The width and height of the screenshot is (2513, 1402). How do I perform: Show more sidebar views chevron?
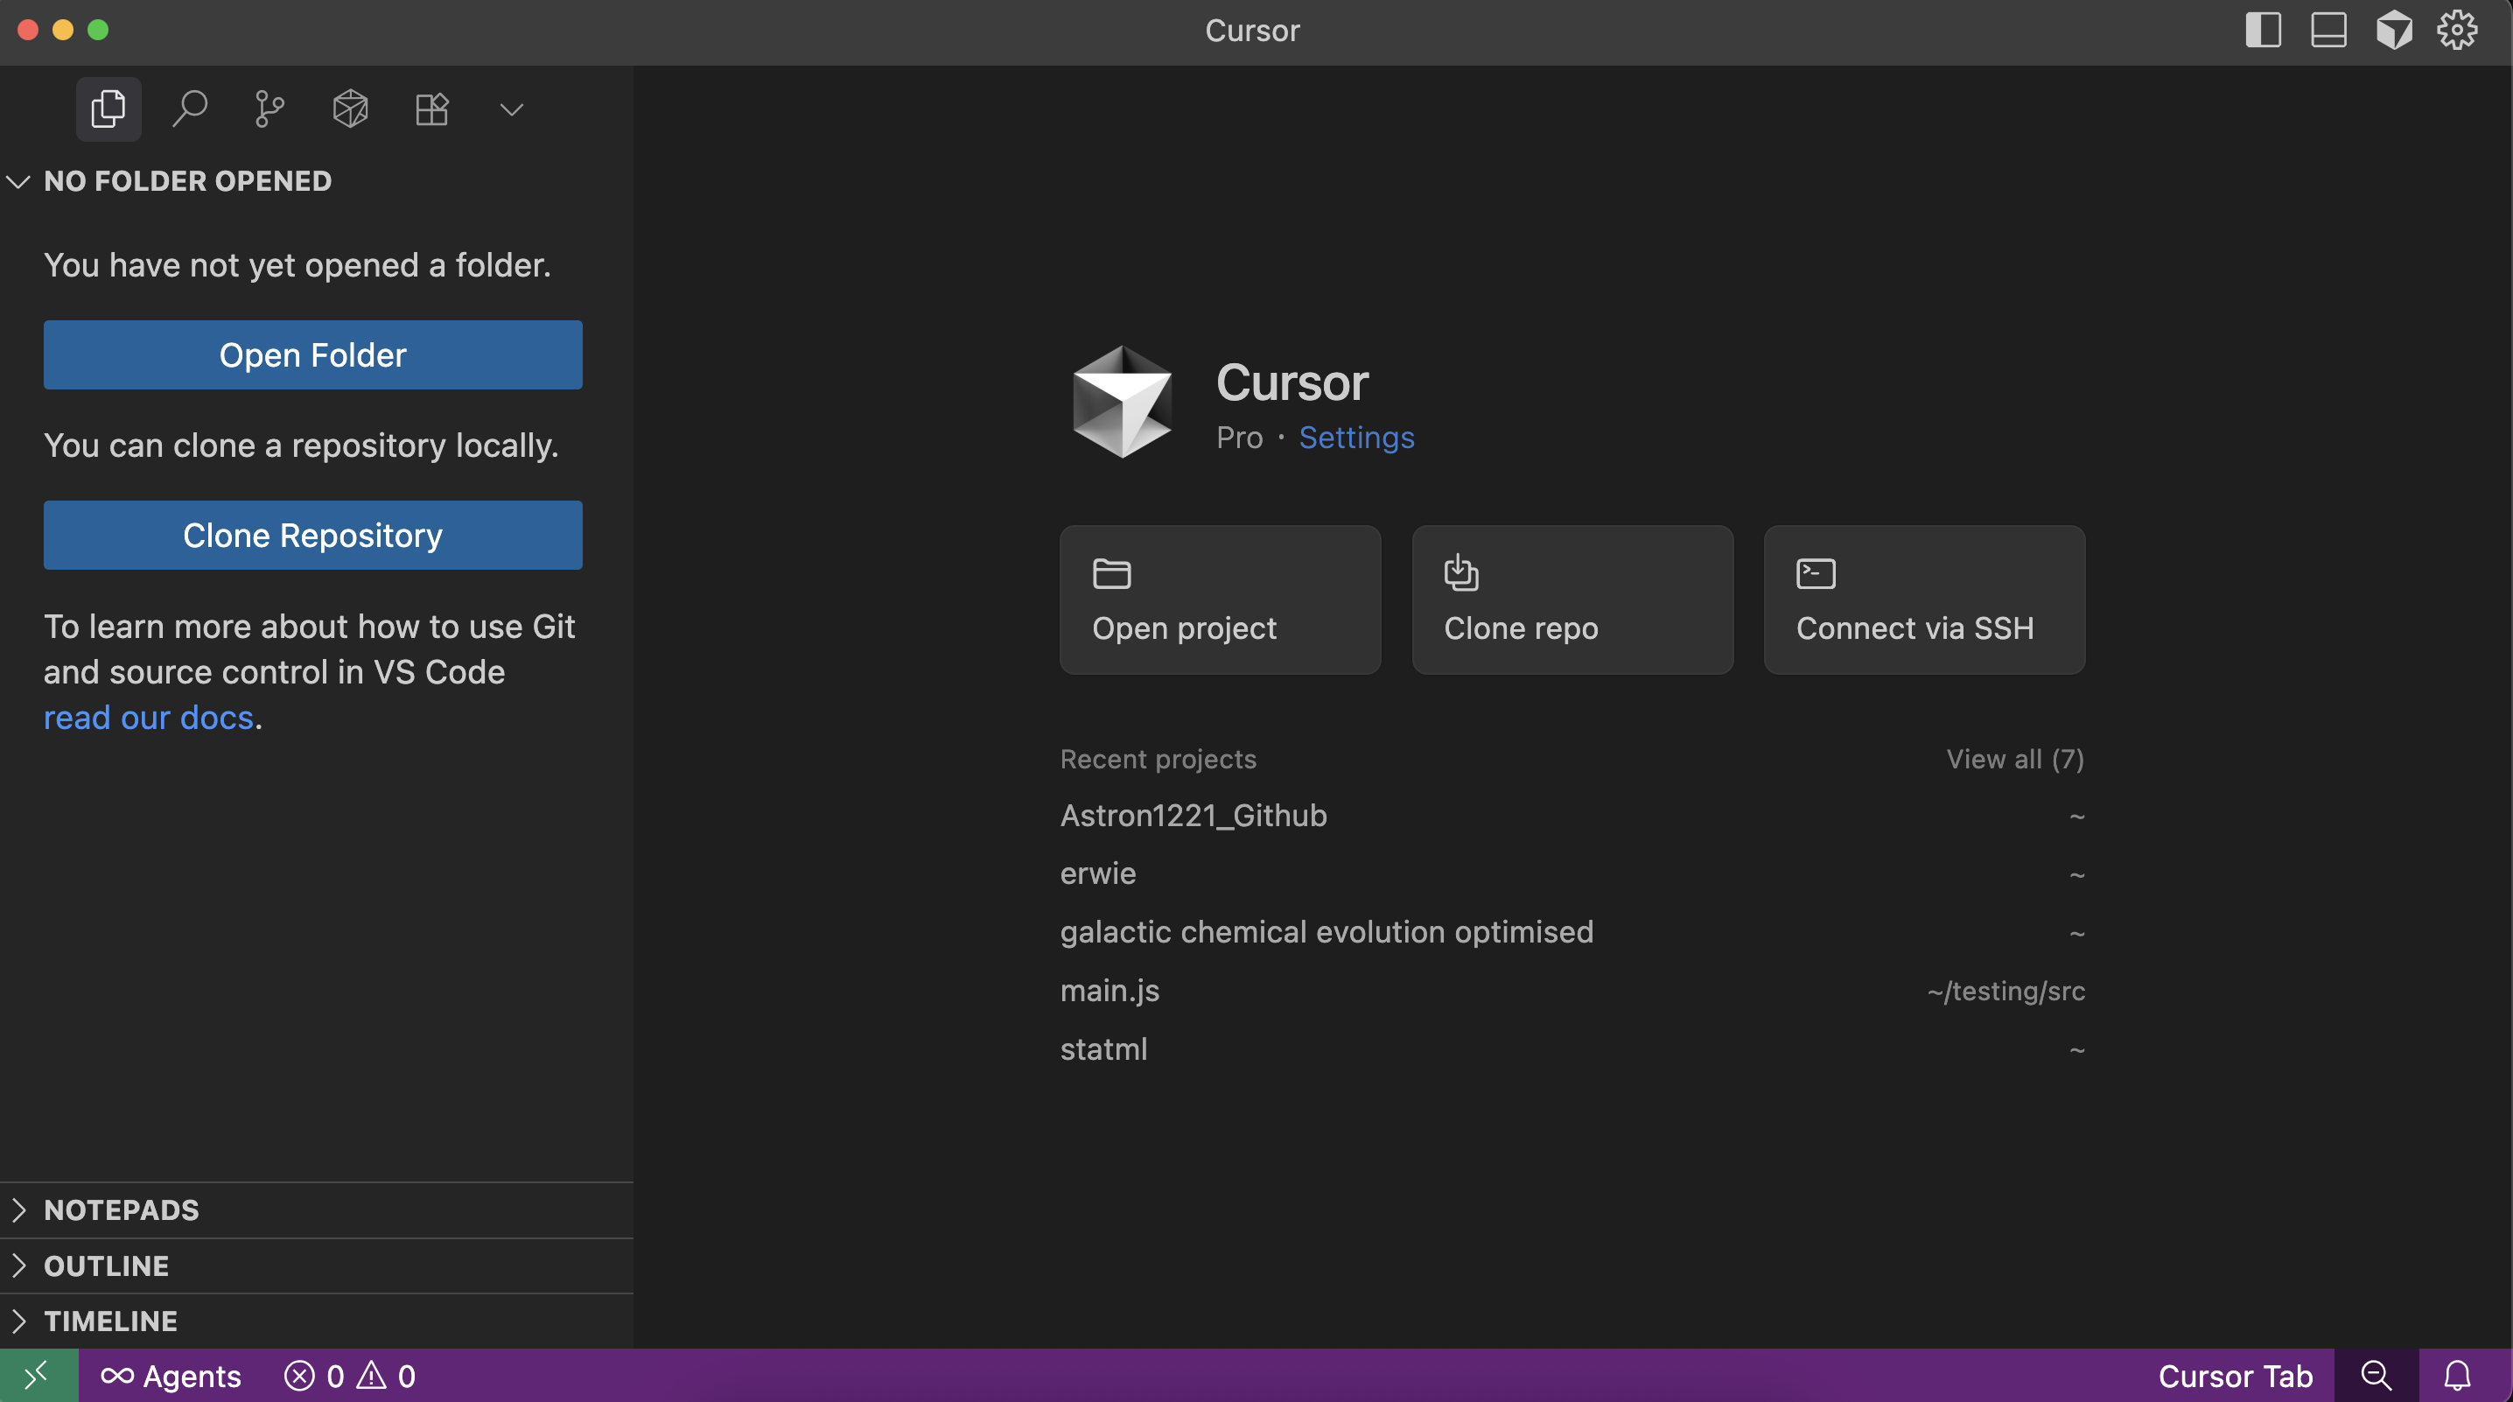[512, 109]
